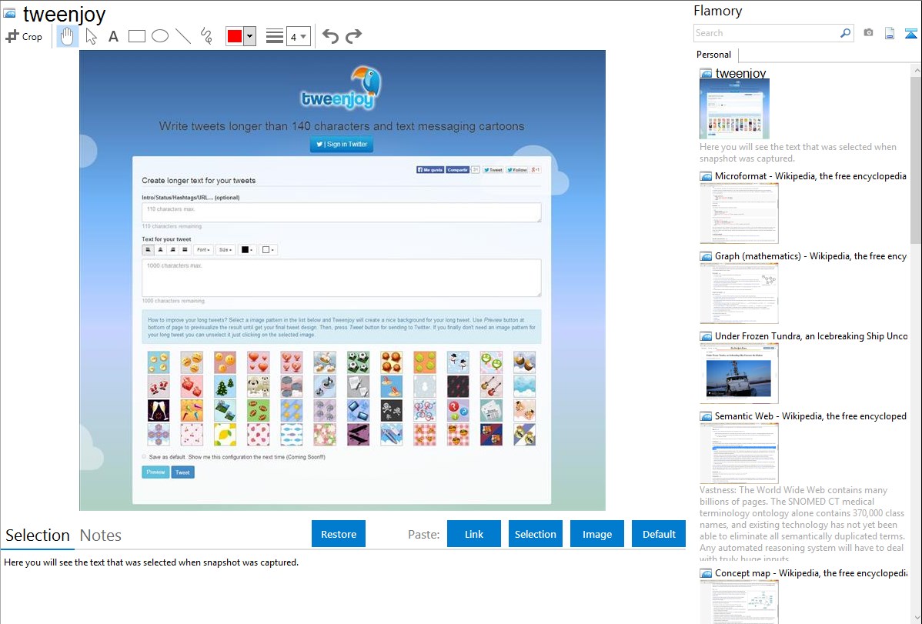Viewport: 922px width, 624px height.
Task: Select the skull and crossbones pattern tile
Action: (391, 411)
